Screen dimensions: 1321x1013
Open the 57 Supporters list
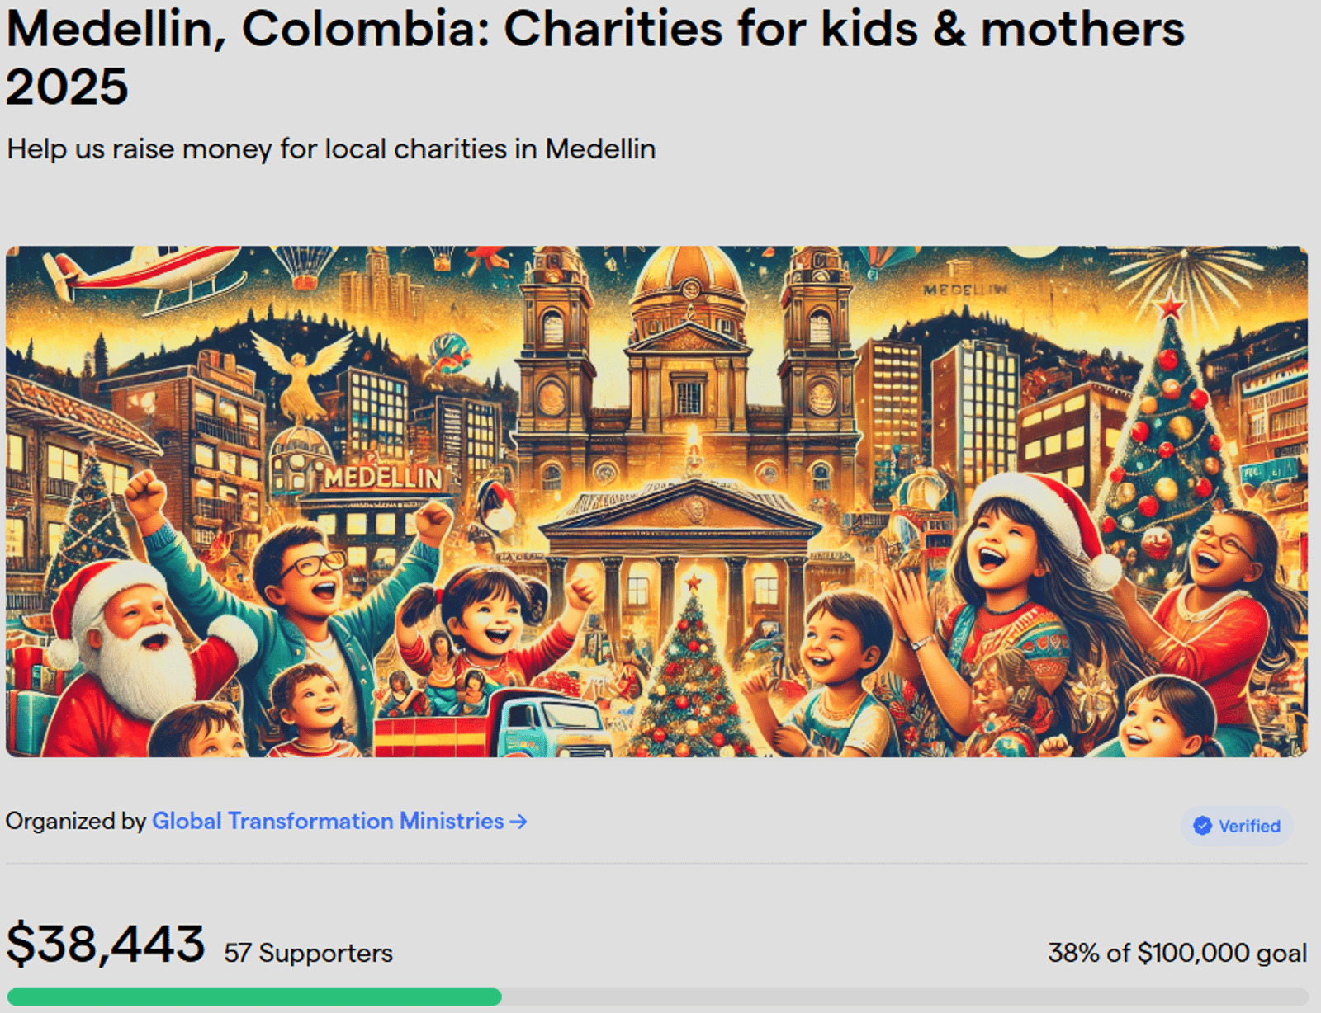click(x=309, y=953)
